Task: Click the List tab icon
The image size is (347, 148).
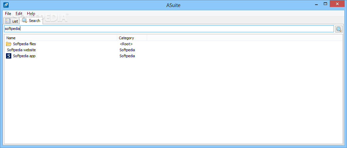Action: (8, 21)
